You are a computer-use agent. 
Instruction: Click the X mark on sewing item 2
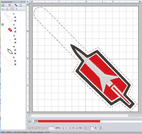point(15,32)
